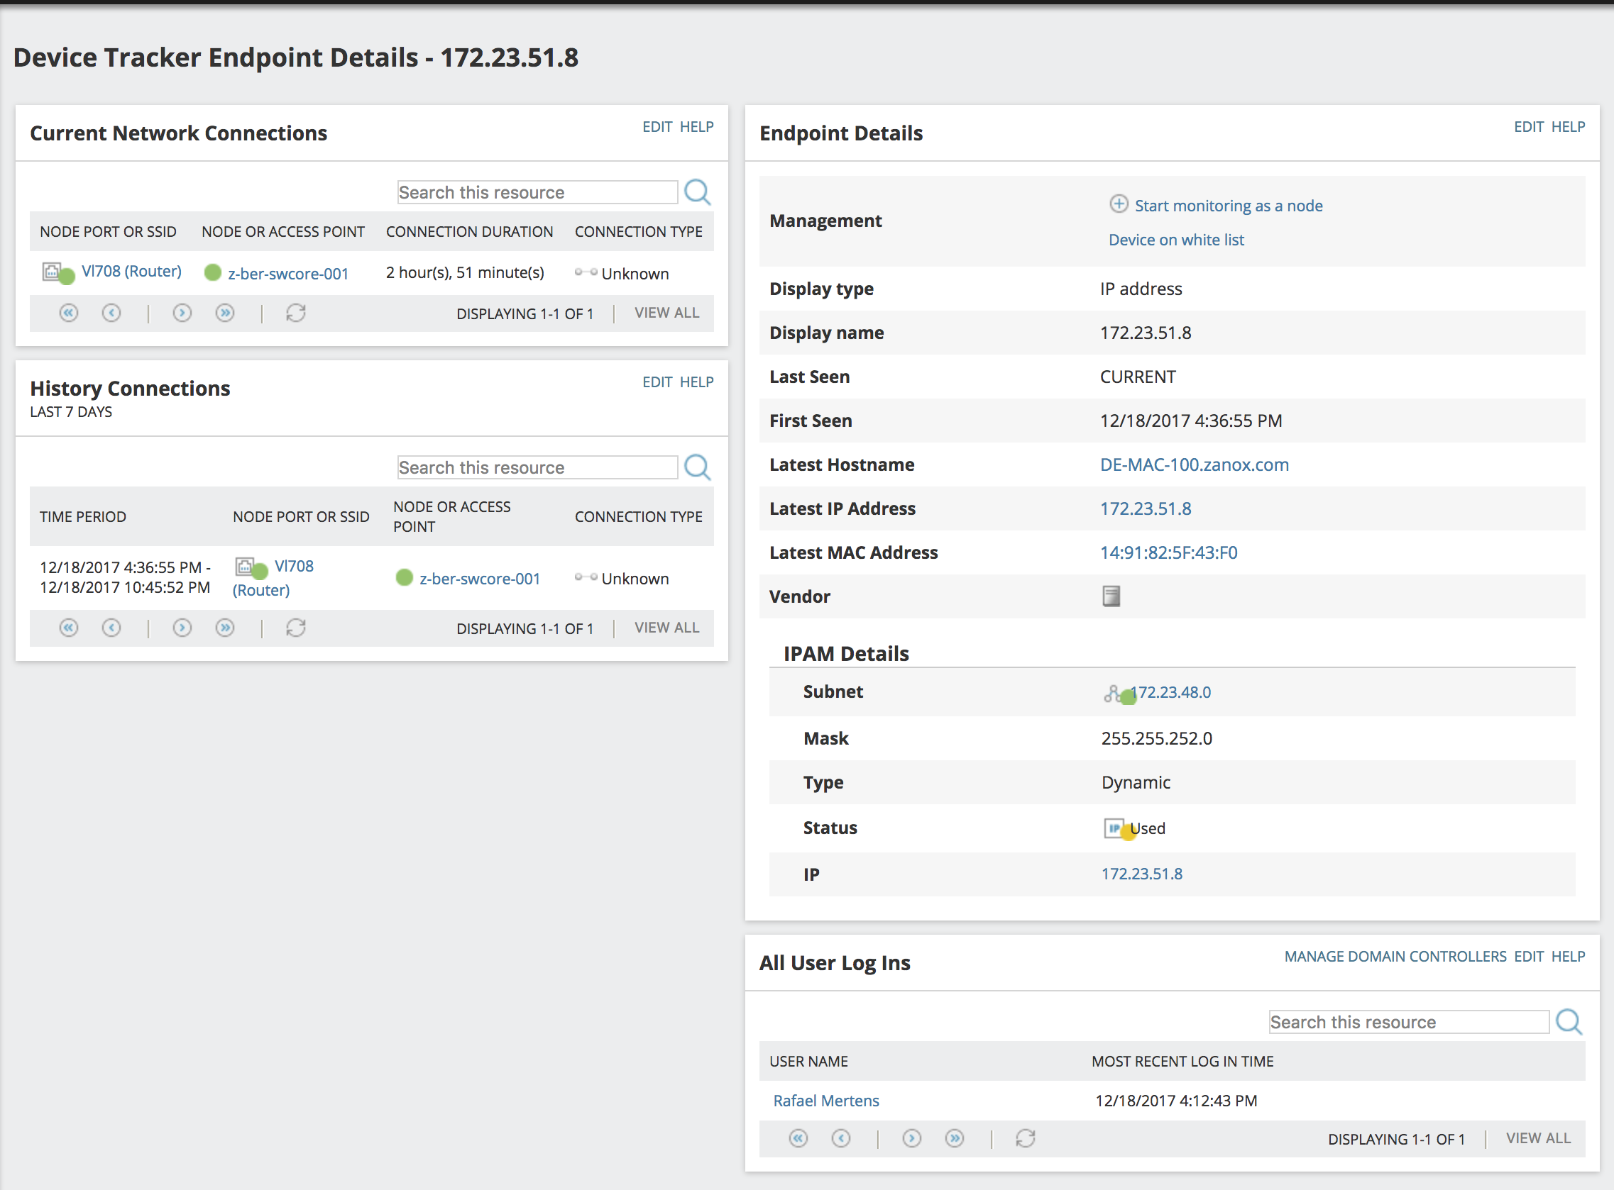
Task: Click refresh icon in Current Network Connections
Action: (x=295, y=313)
